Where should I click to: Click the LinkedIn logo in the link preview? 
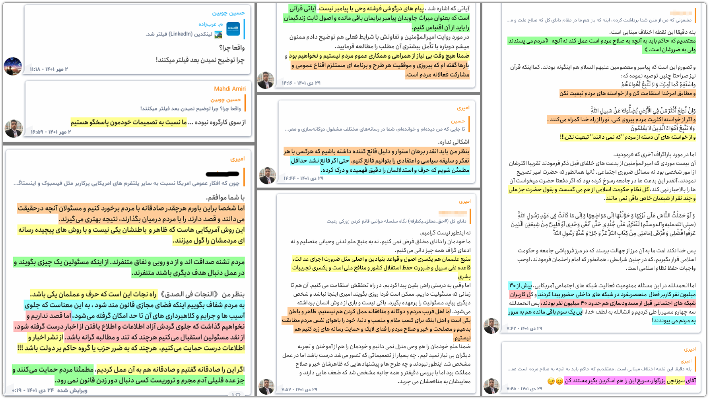233,29
